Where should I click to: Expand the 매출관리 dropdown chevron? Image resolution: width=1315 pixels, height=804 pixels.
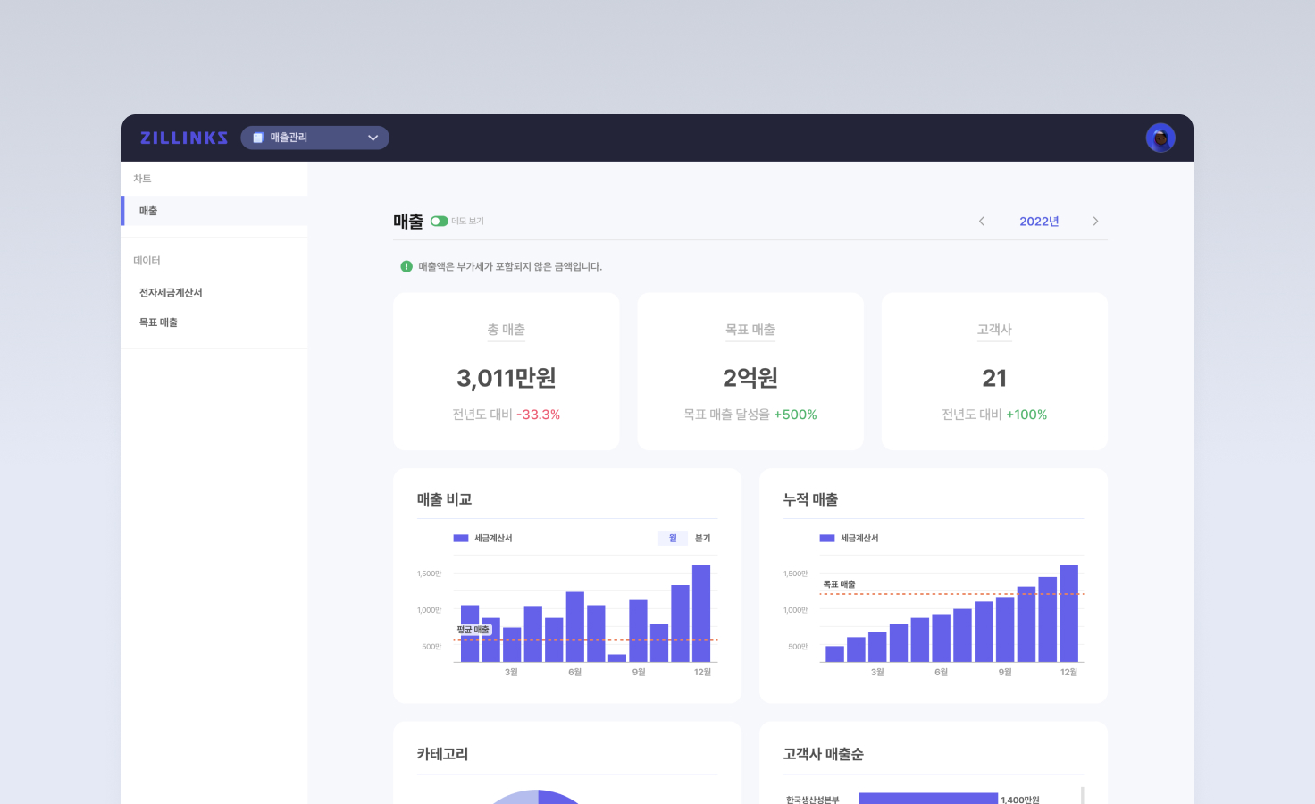tap(373, 138)
